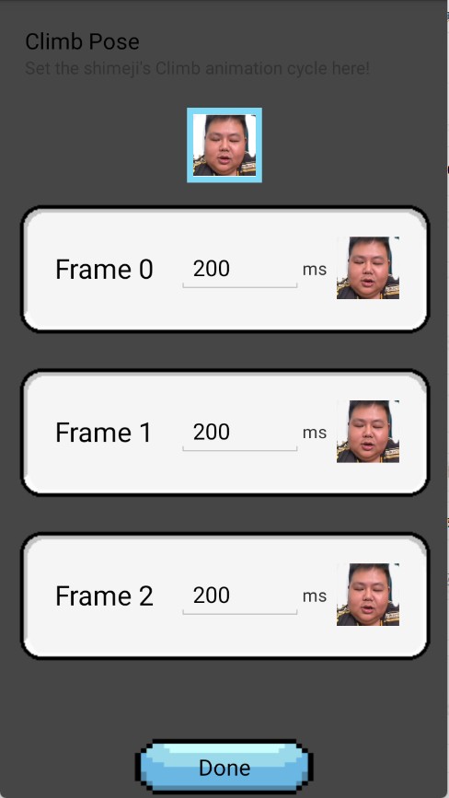The width and height of the screenshot is (449, 798).
Task: Edit the Frame 1 duration field
Action: pyautogui.click(x=239, y=434)
